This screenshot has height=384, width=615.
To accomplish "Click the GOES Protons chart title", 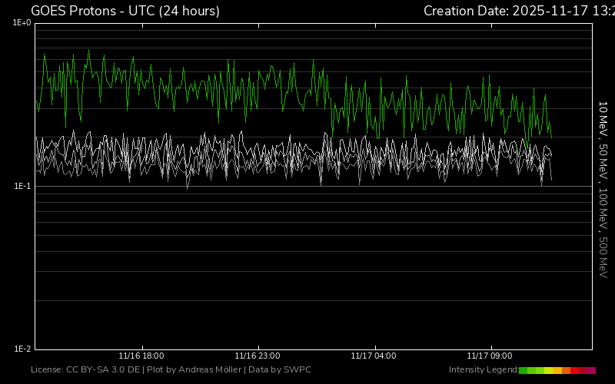I will 125,11.
